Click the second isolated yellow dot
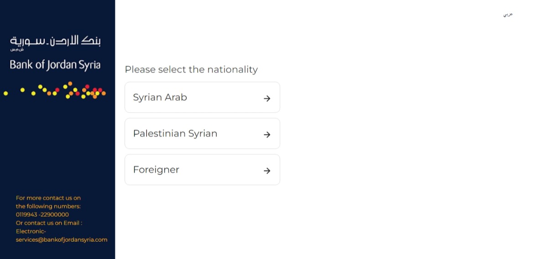 click(22, 90)
